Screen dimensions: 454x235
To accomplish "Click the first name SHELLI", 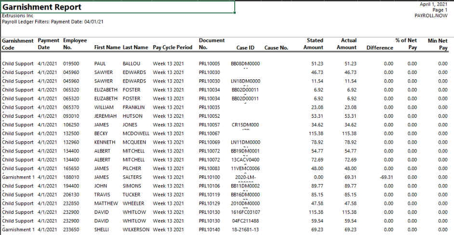I will [101, 230].
